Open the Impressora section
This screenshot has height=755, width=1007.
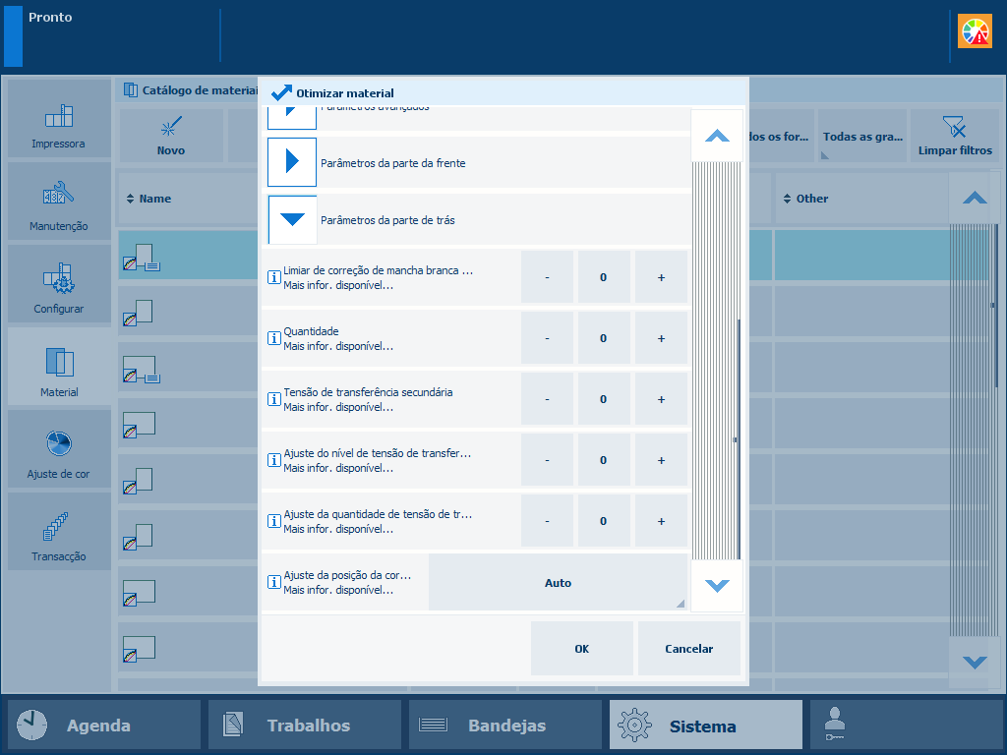coord(59,119)
